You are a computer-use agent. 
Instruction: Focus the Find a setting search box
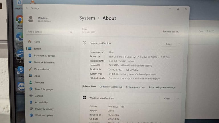point(50,32)
